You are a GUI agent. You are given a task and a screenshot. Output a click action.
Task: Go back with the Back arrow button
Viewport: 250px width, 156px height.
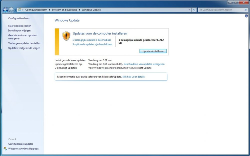click(x=5, y=10)
